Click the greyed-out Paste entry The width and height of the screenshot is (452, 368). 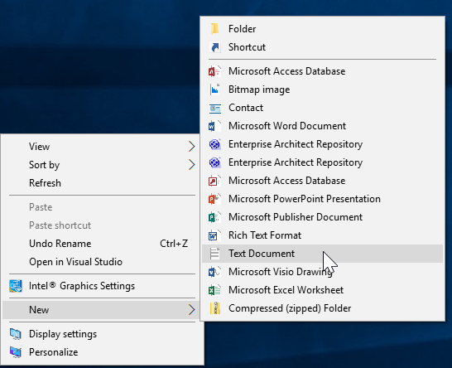[x=101, y=207]
